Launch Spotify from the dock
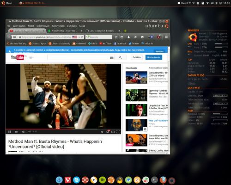This screenshot has height=185, width=231. [103, 180]
